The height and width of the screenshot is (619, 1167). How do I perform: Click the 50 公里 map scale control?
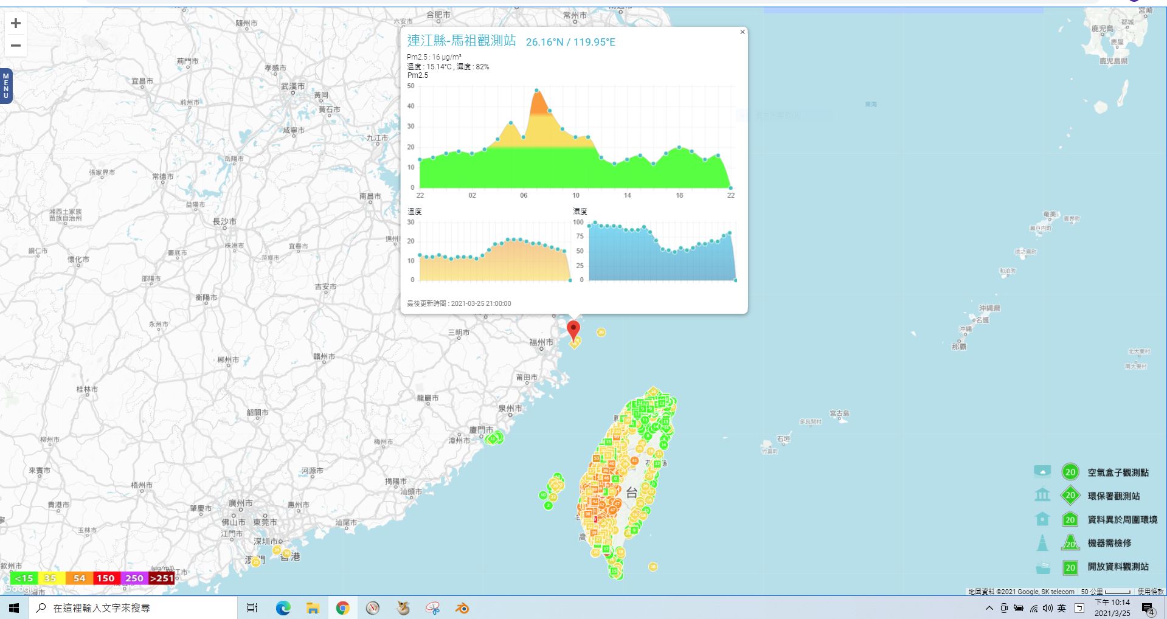(x=1105, y=592)
